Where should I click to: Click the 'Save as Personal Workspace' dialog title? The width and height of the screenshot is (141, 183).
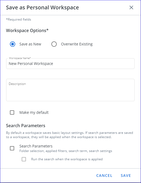pos(43,7)
